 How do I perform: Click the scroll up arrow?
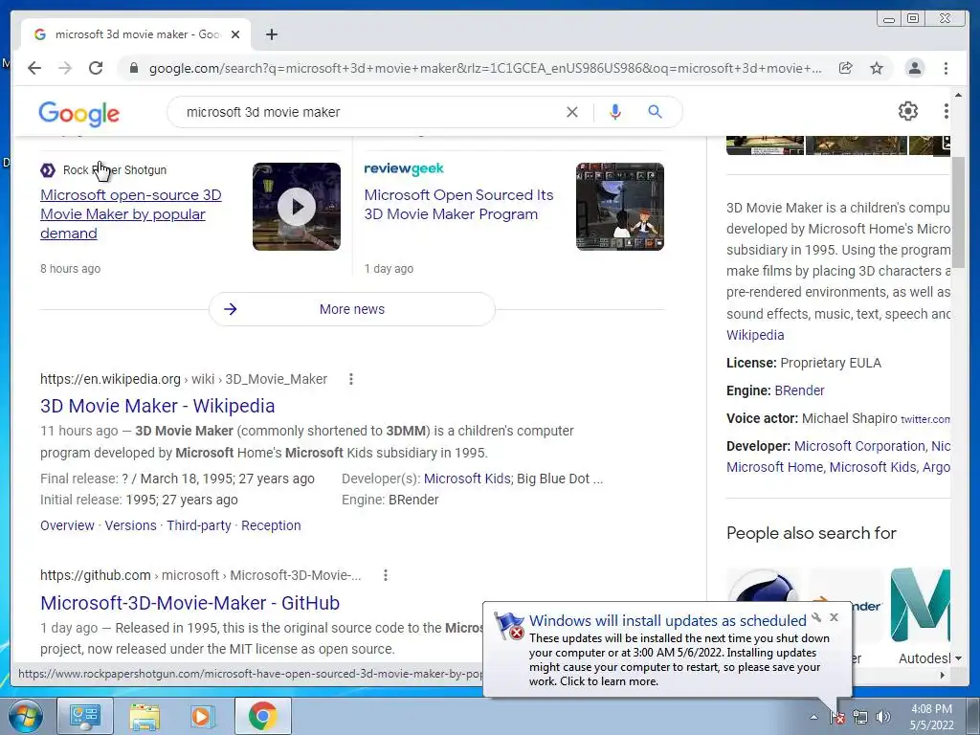click(x=958, y=96)
